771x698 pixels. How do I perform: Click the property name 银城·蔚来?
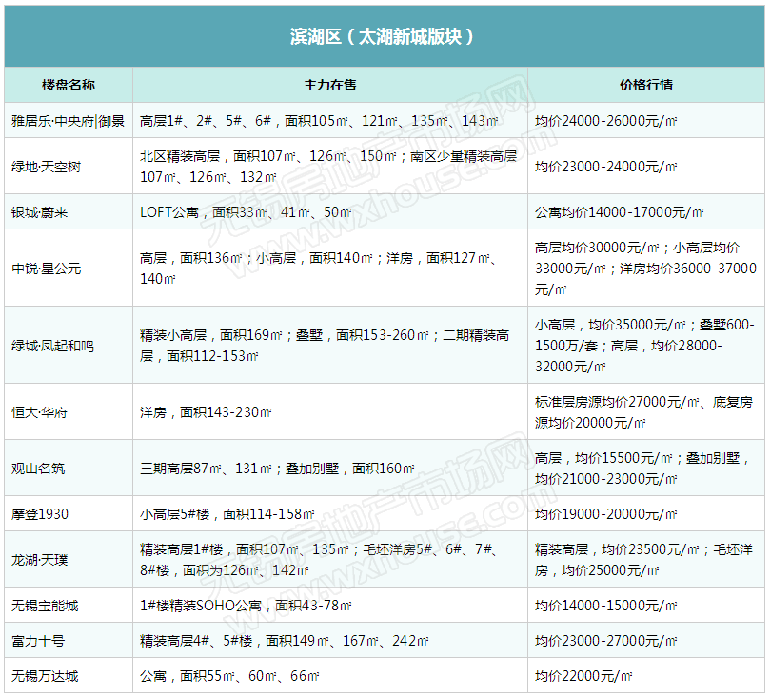[39, 212]
